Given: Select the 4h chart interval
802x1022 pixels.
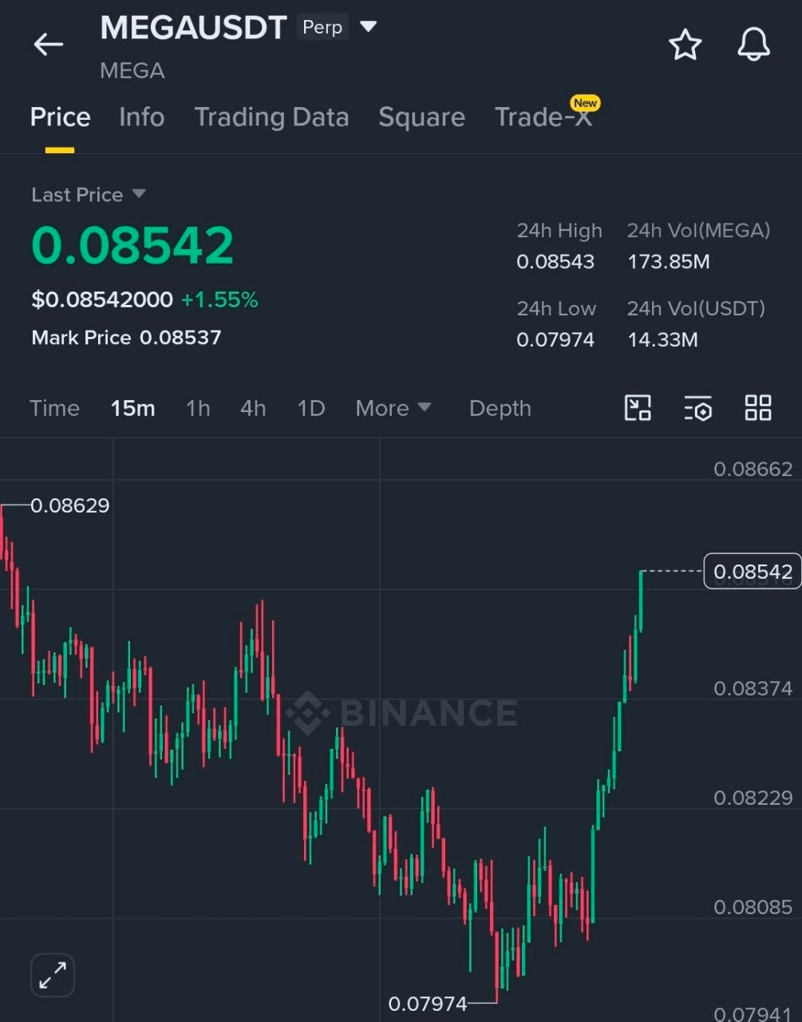Looking at the screenshot, I should 253,408.
